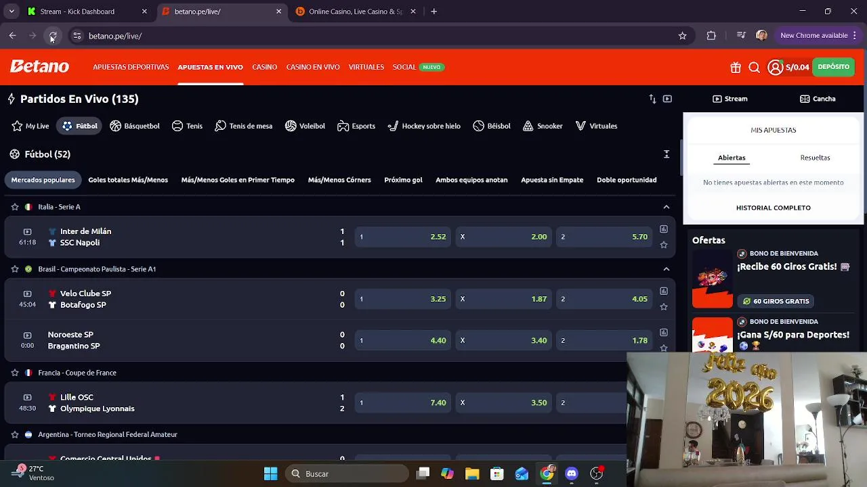Open the gift promotions icon in header
The image size is (867, 487).
click(x=736, y=67)
